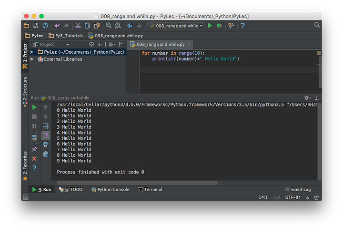
Task: Cut selection with the scissors icon
Action: point(78,26)
